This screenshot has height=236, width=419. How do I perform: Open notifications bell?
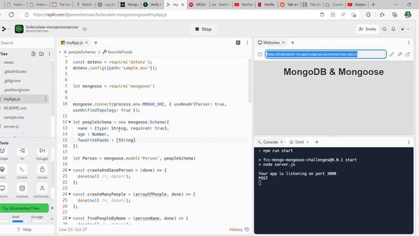pos(393,29)
